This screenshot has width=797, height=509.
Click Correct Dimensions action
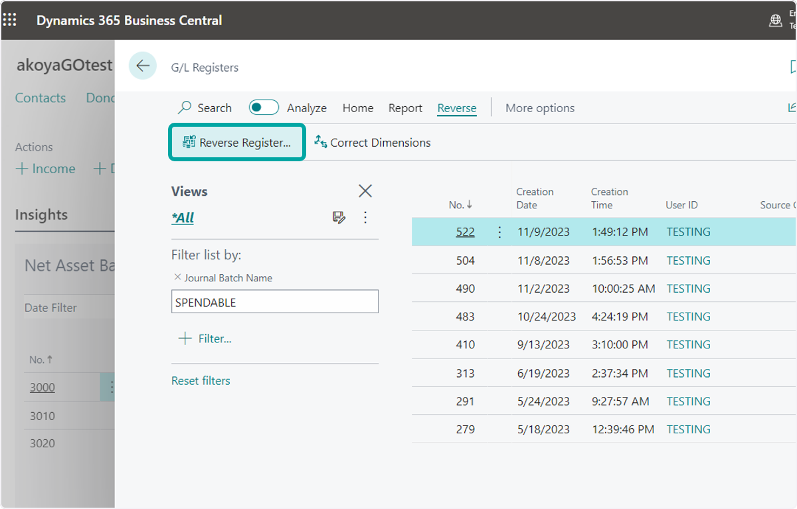pyautogui.click(x=373, y=142)
